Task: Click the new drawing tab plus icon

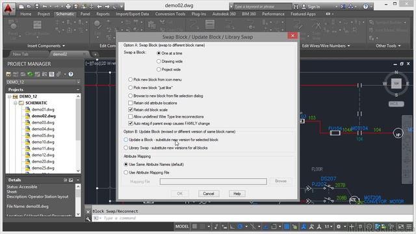Action: [x=95, y=55]
